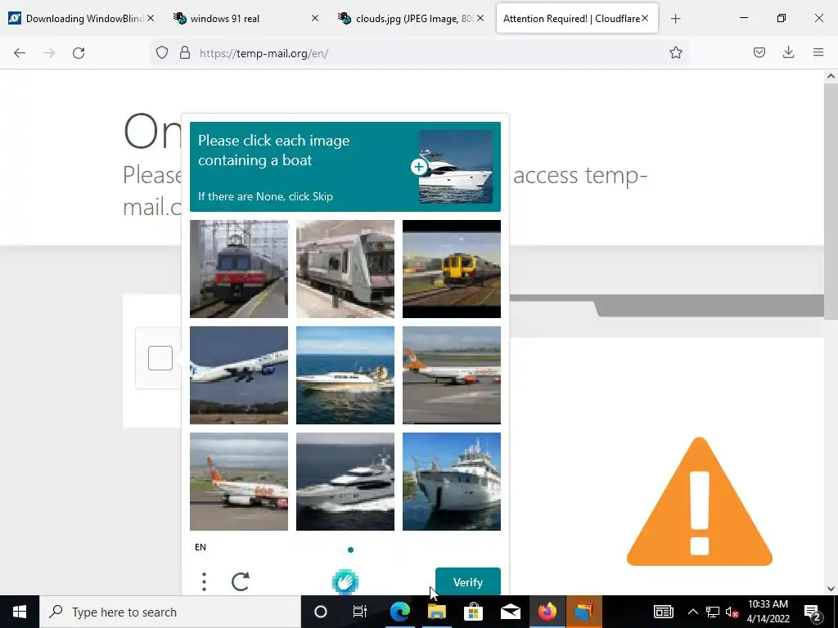838x628 pixels.
Task: Open a new browser tab
Action: pos(675,19)
